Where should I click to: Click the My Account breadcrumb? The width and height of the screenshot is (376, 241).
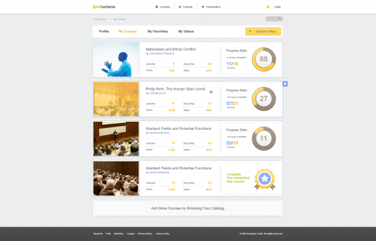point(120,19)
